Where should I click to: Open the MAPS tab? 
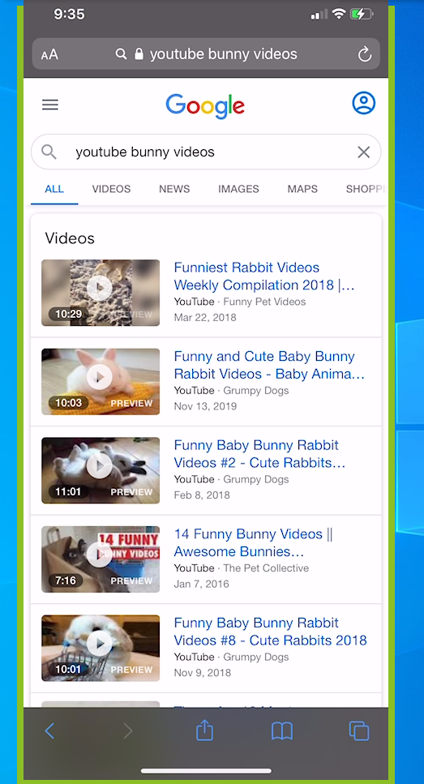pos(302,189)
